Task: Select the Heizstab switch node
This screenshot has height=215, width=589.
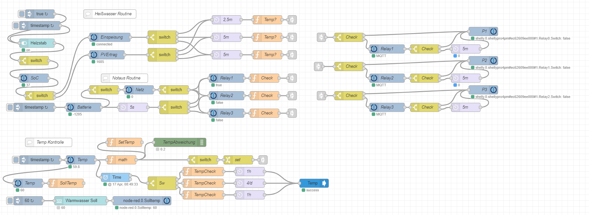Action: 37,43
